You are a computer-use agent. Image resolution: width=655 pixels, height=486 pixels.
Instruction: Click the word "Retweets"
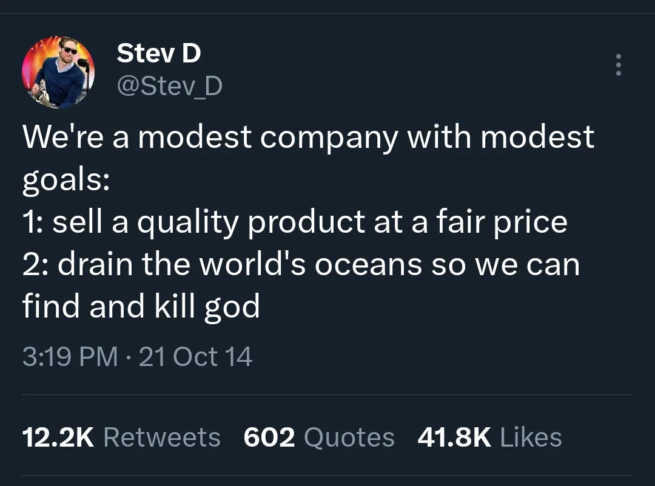162,438
